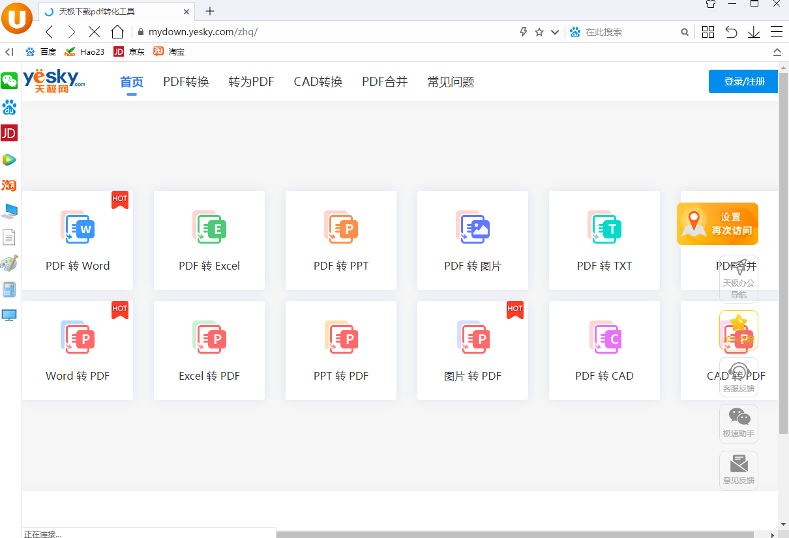Viewport: 789px width, 538px height.
Task: Click the 在此搜索 search field
Action: 630,32
